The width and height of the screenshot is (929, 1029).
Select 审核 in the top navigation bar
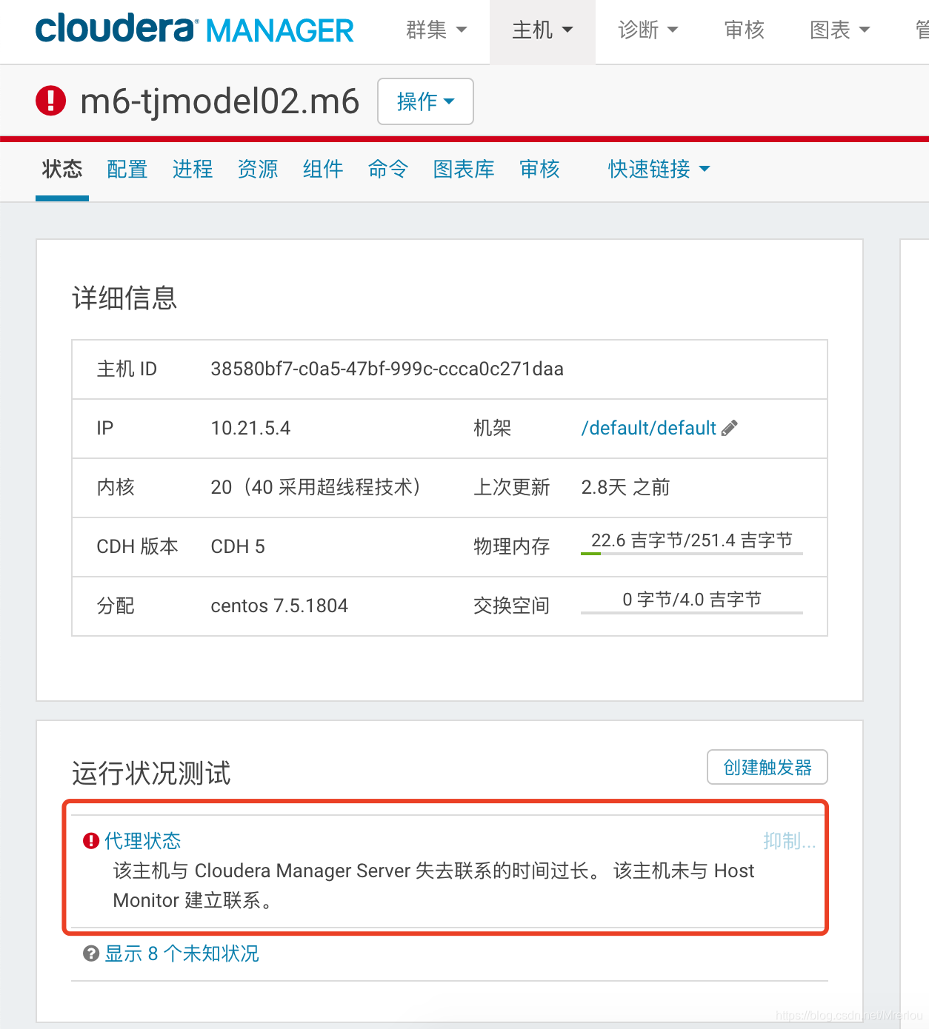click(x=743, y=30)
